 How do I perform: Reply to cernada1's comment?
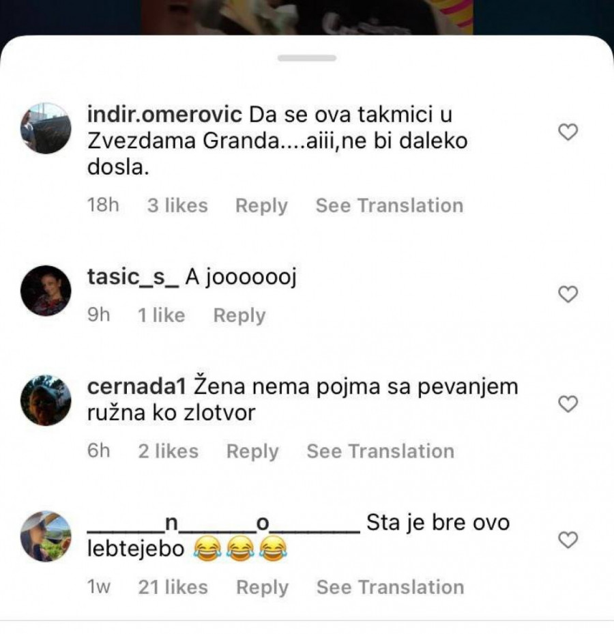click(252, 452)
